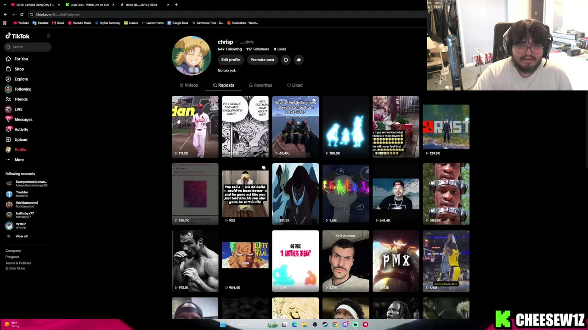588x330 pixels.
Task: Click the Promote post button
Action: coord(262,60)
